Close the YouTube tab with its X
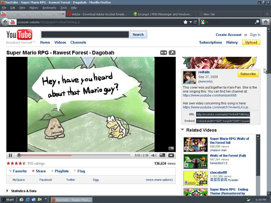 [x=63, y=14]
